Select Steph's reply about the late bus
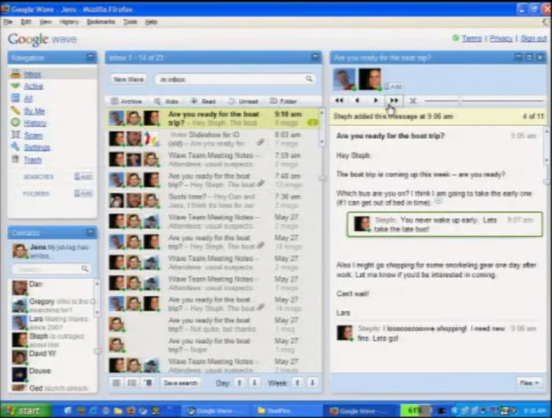This screenshot has height=418, width=552. tap(444, 225)
